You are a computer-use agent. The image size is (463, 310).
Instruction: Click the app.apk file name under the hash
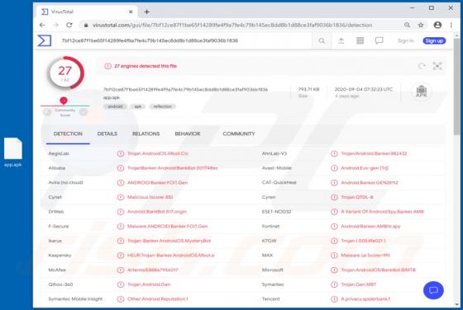click(x=112, y=97)
